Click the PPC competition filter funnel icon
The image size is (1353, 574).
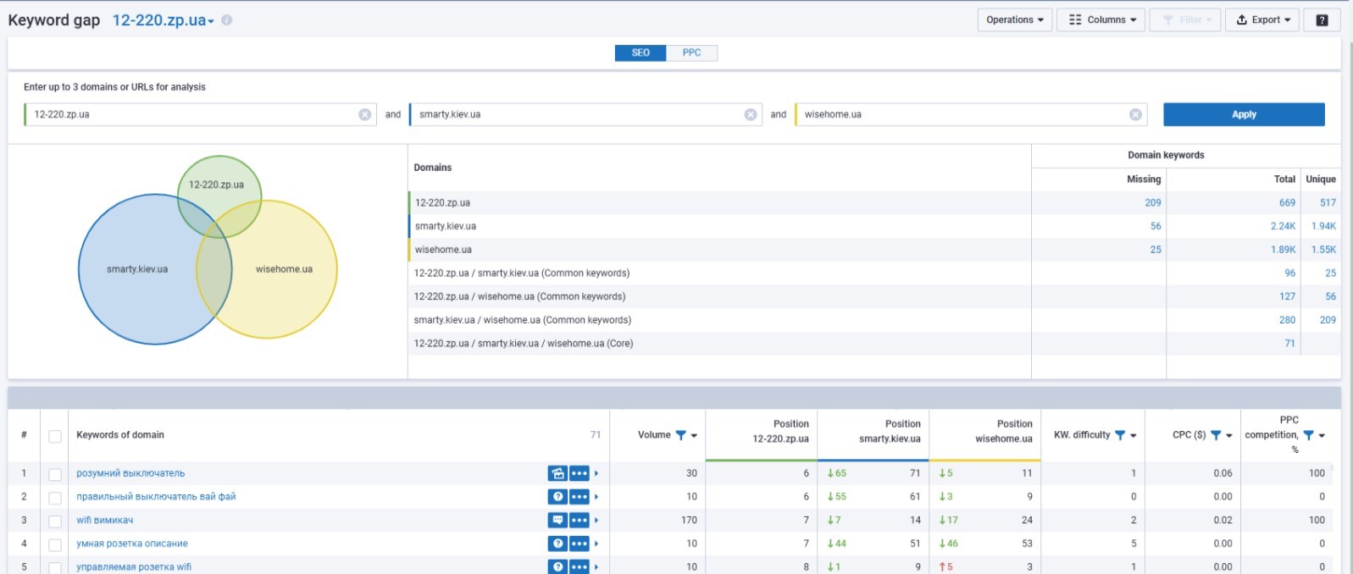[x=1308, y=435]
